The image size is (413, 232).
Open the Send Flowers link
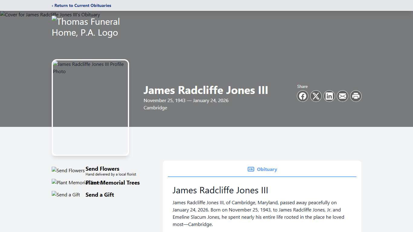(102, 169)
